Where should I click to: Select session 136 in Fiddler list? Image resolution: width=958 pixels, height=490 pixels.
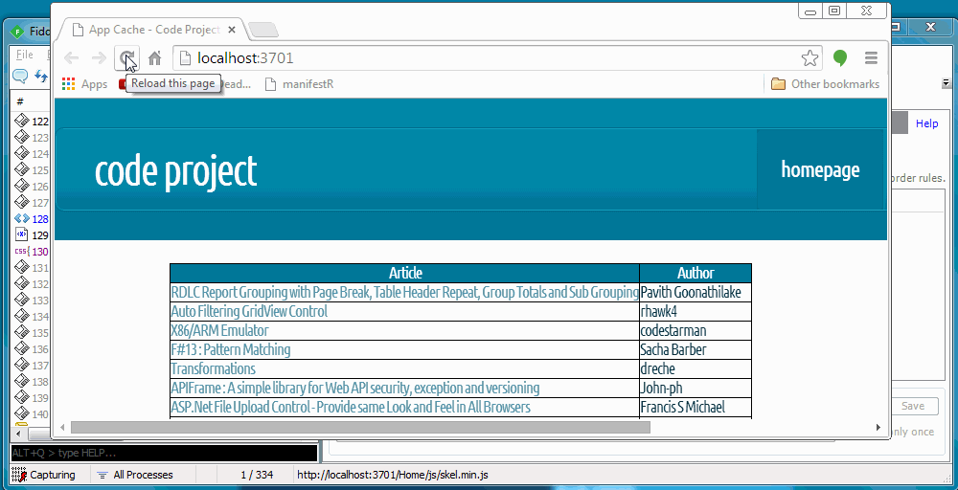(x=32, y=349)
